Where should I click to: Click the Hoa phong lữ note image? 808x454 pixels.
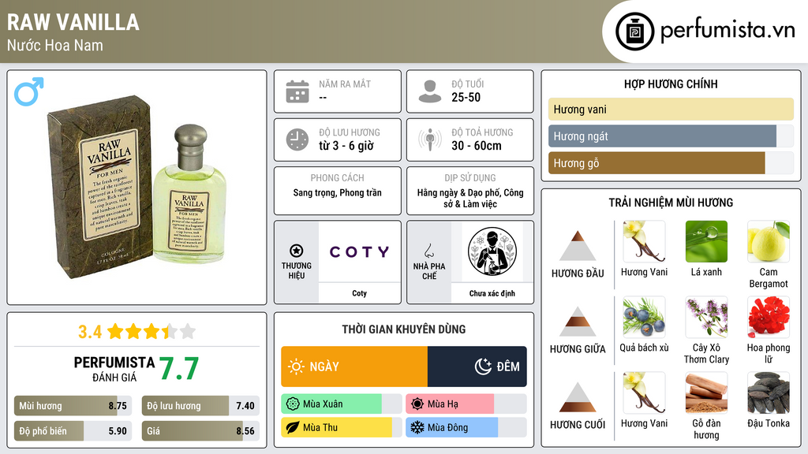pyautogui.click(x=769, y=317)
